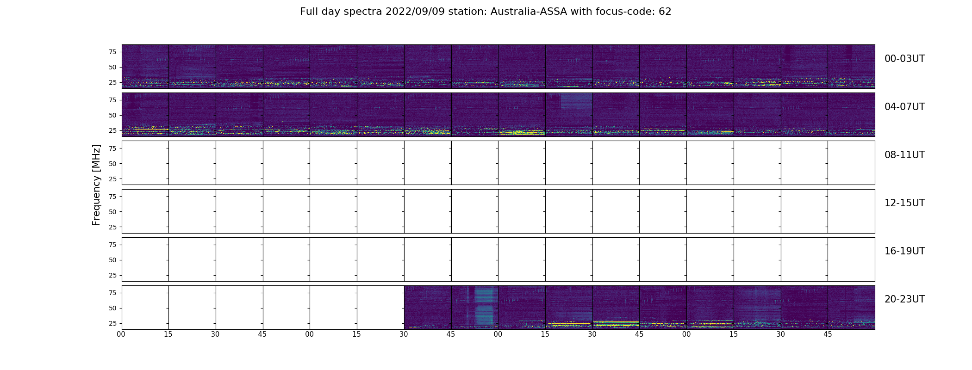Image resolution: width=972 pixels, height=370 pixels.
Task: Click the last spectrogram in the 20-23UT row
Action: click(851, 307)
